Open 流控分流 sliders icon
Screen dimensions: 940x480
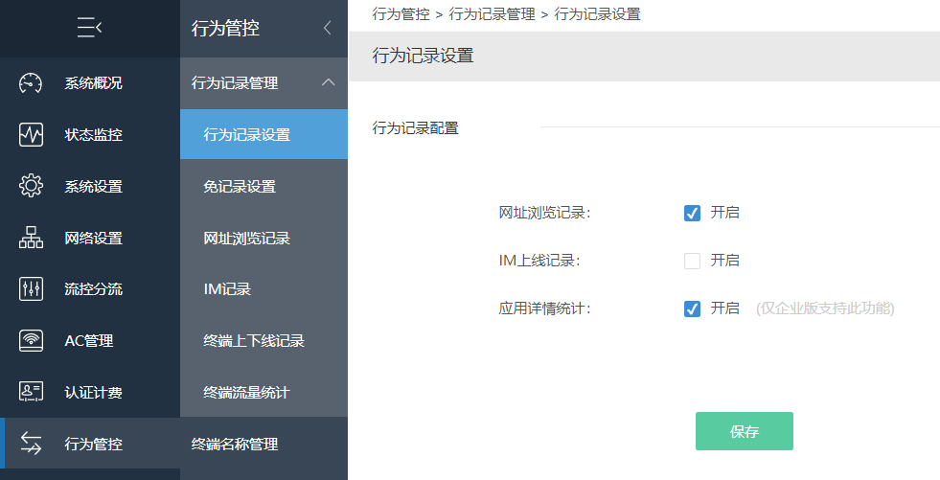click(31, 289)
